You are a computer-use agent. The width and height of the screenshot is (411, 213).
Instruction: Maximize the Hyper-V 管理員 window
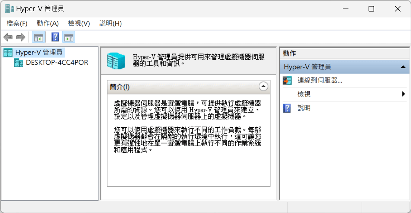[371, 9]
